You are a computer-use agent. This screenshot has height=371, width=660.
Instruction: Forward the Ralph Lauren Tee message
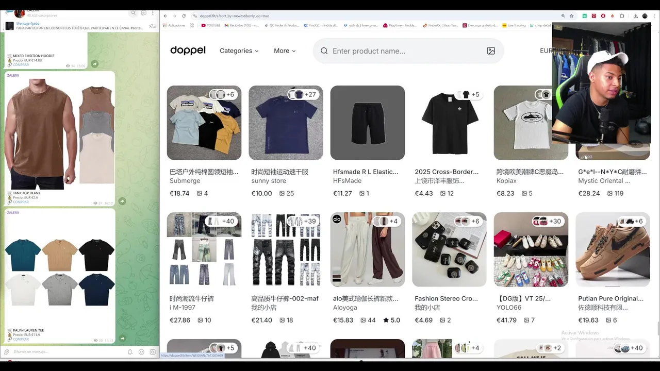click(x=122, y=339)
